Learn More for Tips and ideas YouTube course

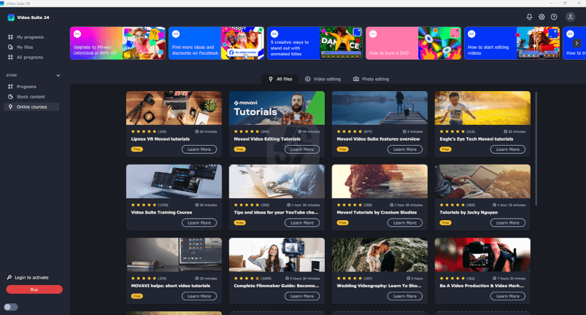coord(302,223)
